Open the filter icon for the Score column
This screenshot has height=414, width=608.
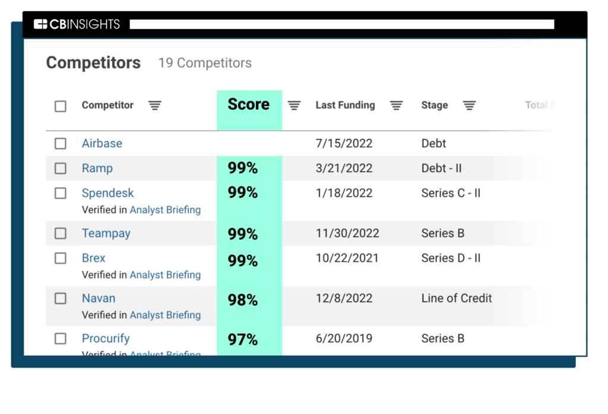[x=294, y=105]
